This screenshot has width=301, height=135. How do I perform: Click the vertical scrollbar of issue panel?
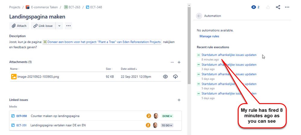189,46
